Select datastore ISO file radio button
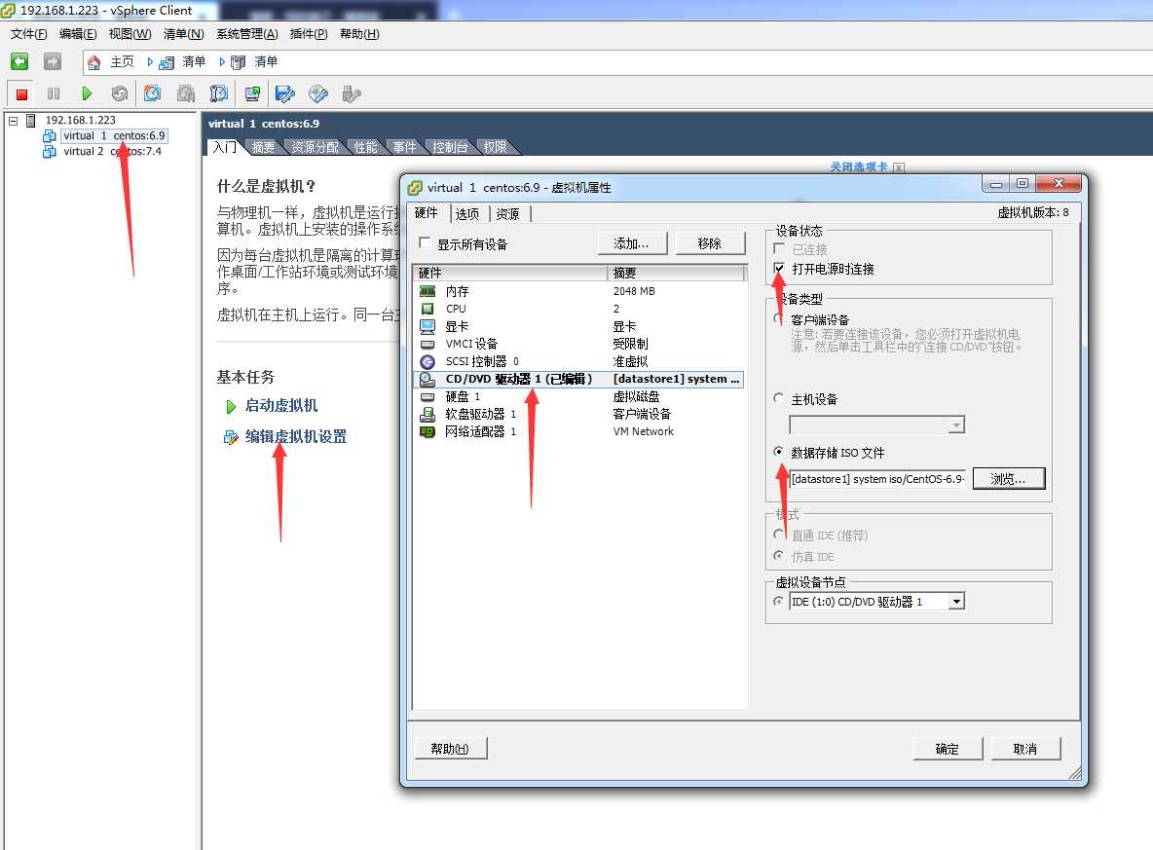 779,452
